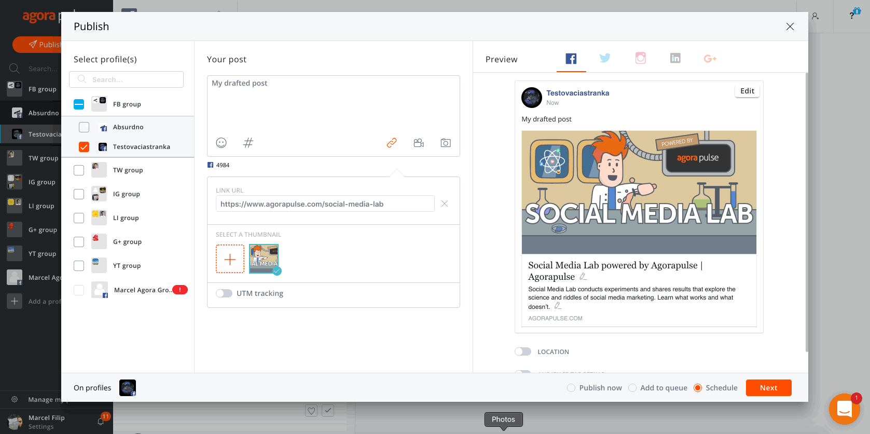Click the add a profile plus icon
This screenshot has width=870, height=434.
[15, 301]
